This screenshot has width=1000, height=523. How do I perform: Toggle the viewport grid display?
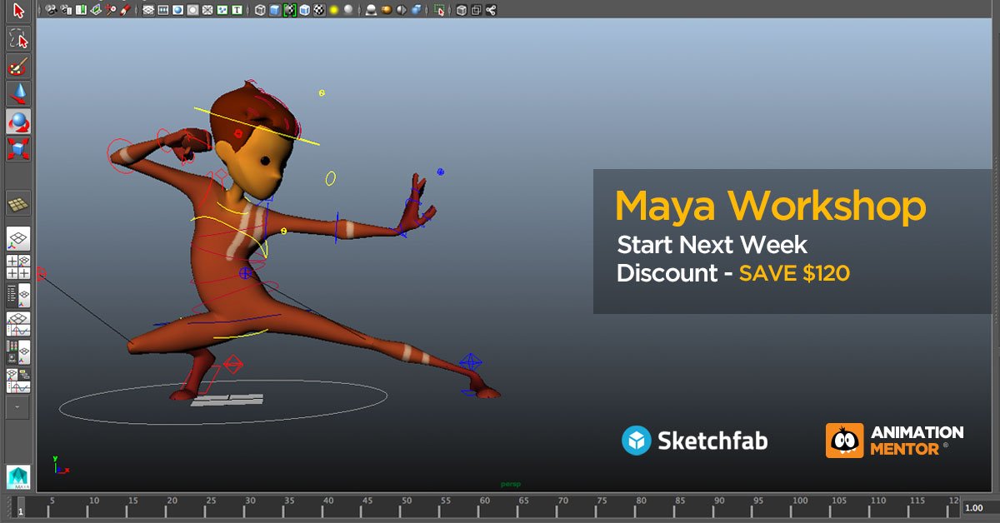point(148,10)
